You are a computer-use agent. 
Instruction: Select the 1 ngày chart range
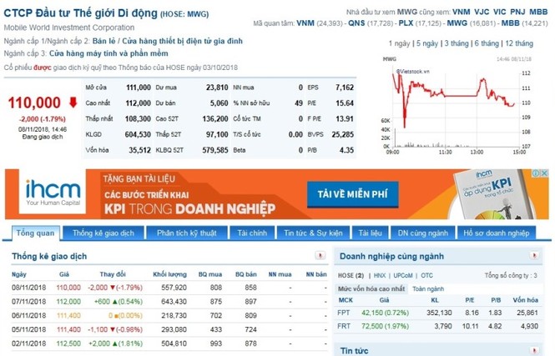tap(399, 43)
